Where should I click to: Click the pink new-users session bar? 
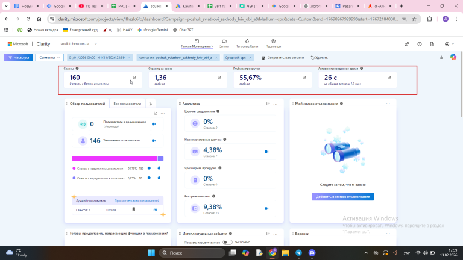click(115, 159)
